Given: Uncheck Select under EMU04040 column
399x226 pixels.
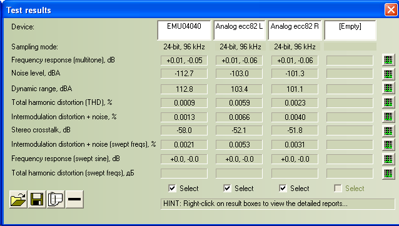Looking at the screenshot, I should (x=172, y=188).
